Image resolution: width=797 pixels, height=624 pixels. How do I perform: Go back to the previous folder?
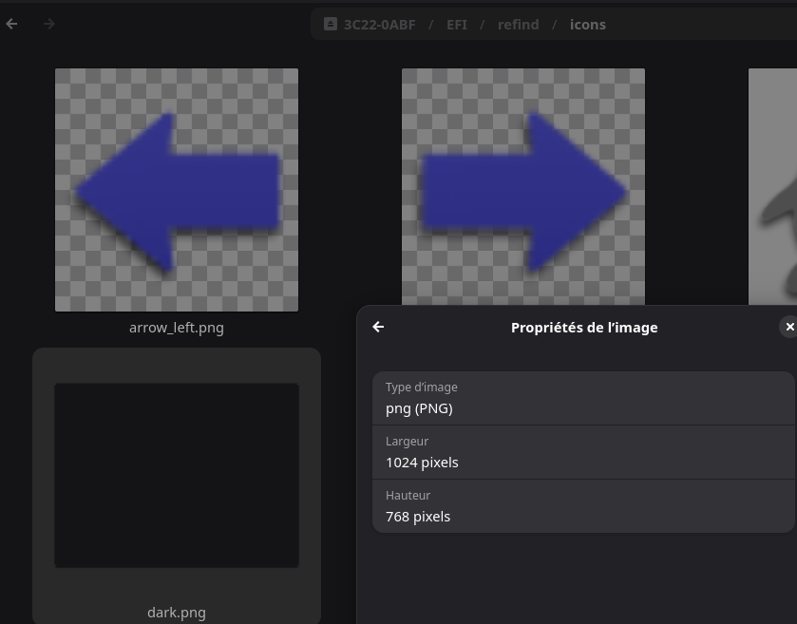[x=11, y=24]
